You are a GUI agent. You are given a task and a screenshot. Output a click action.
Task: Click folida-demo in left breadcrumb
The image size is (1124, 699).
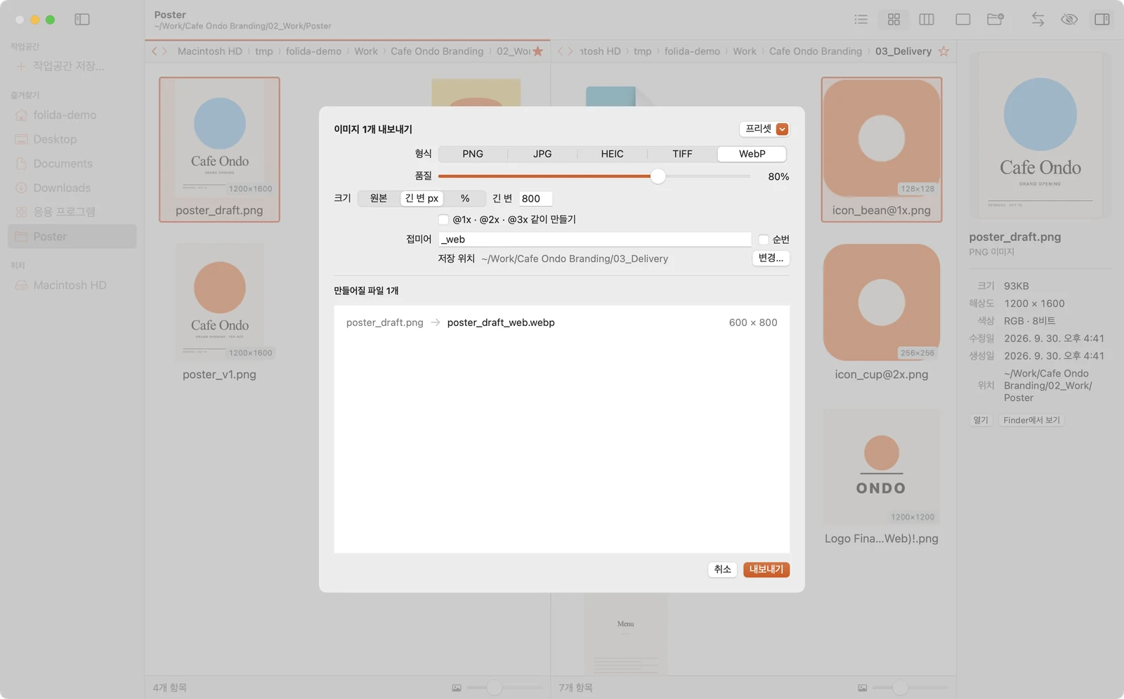[x=313, y=51]
